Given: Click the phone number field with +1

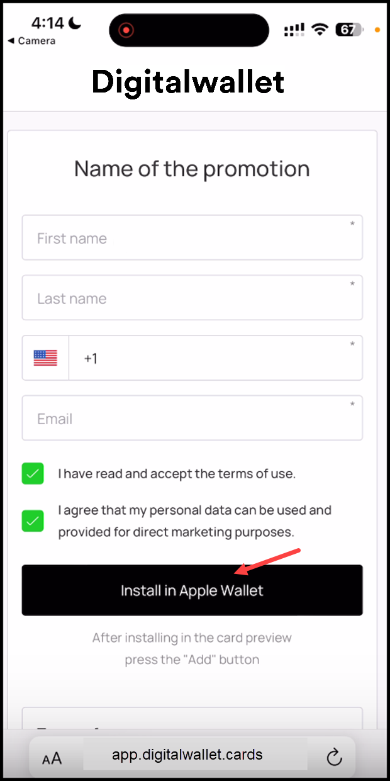Looking at the screenshot, I should [x=216, y=358].
